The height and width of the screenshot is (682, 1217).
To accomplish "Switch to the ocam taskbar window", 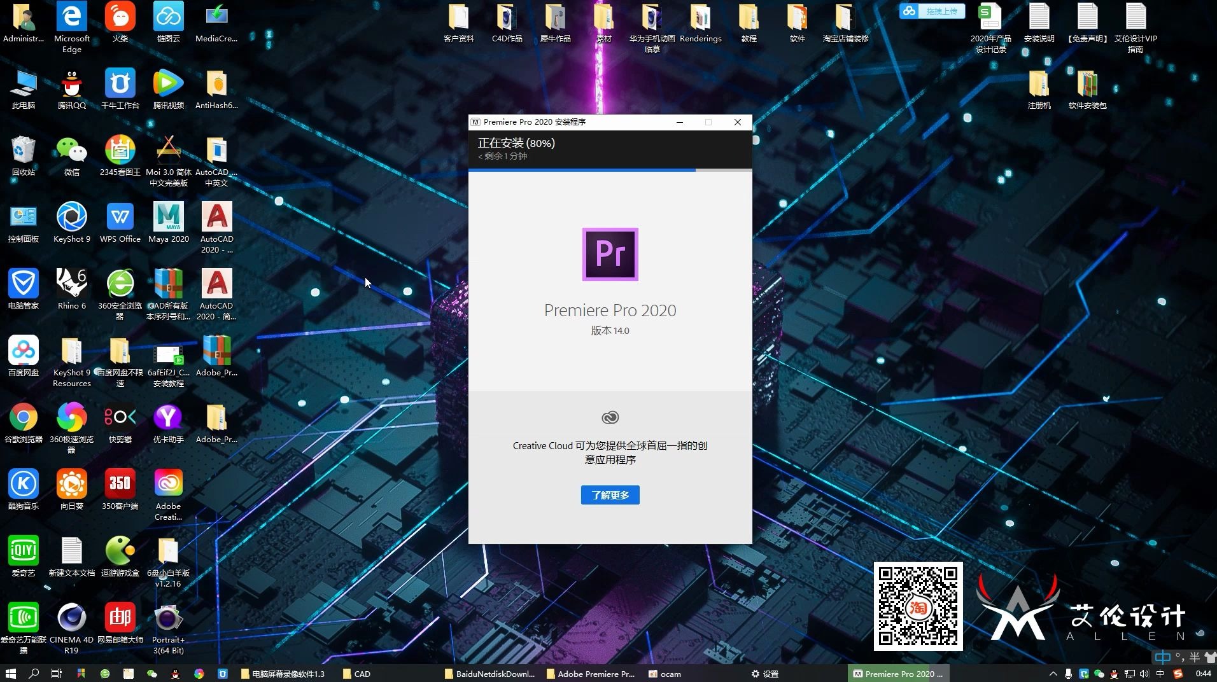I will click(x=665, y=674).
